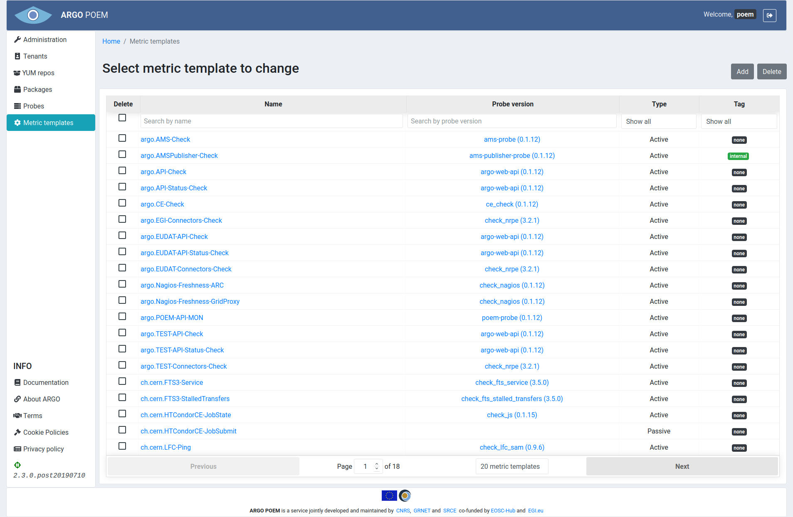Click the internal tag badge
The width and height of the screenshot is (793, 517).
click(739, 156)
